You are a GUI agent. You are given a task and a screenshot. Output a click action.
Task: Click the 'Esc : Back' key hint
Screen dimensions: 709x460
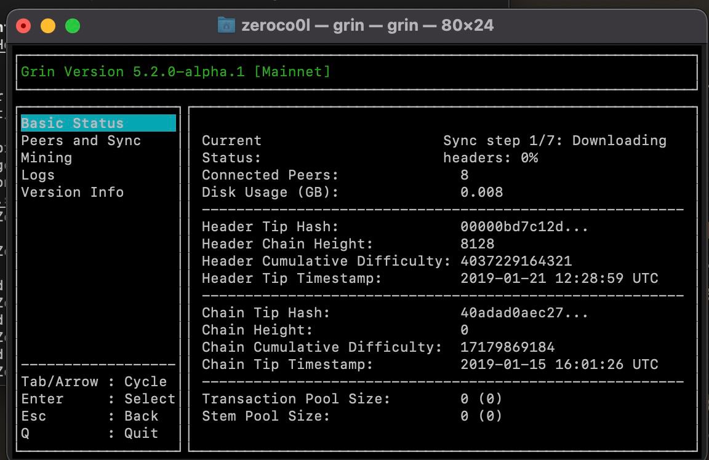[89, 415]
